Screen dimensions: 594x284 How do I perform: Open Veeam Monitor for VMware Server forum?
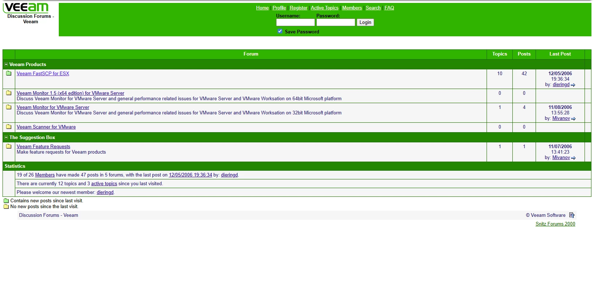(x=53, y=107)
